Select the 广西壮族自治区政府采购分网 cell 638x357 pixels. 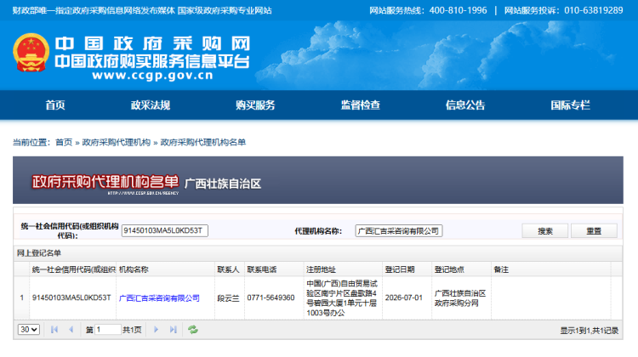click(x=460, y=298)
